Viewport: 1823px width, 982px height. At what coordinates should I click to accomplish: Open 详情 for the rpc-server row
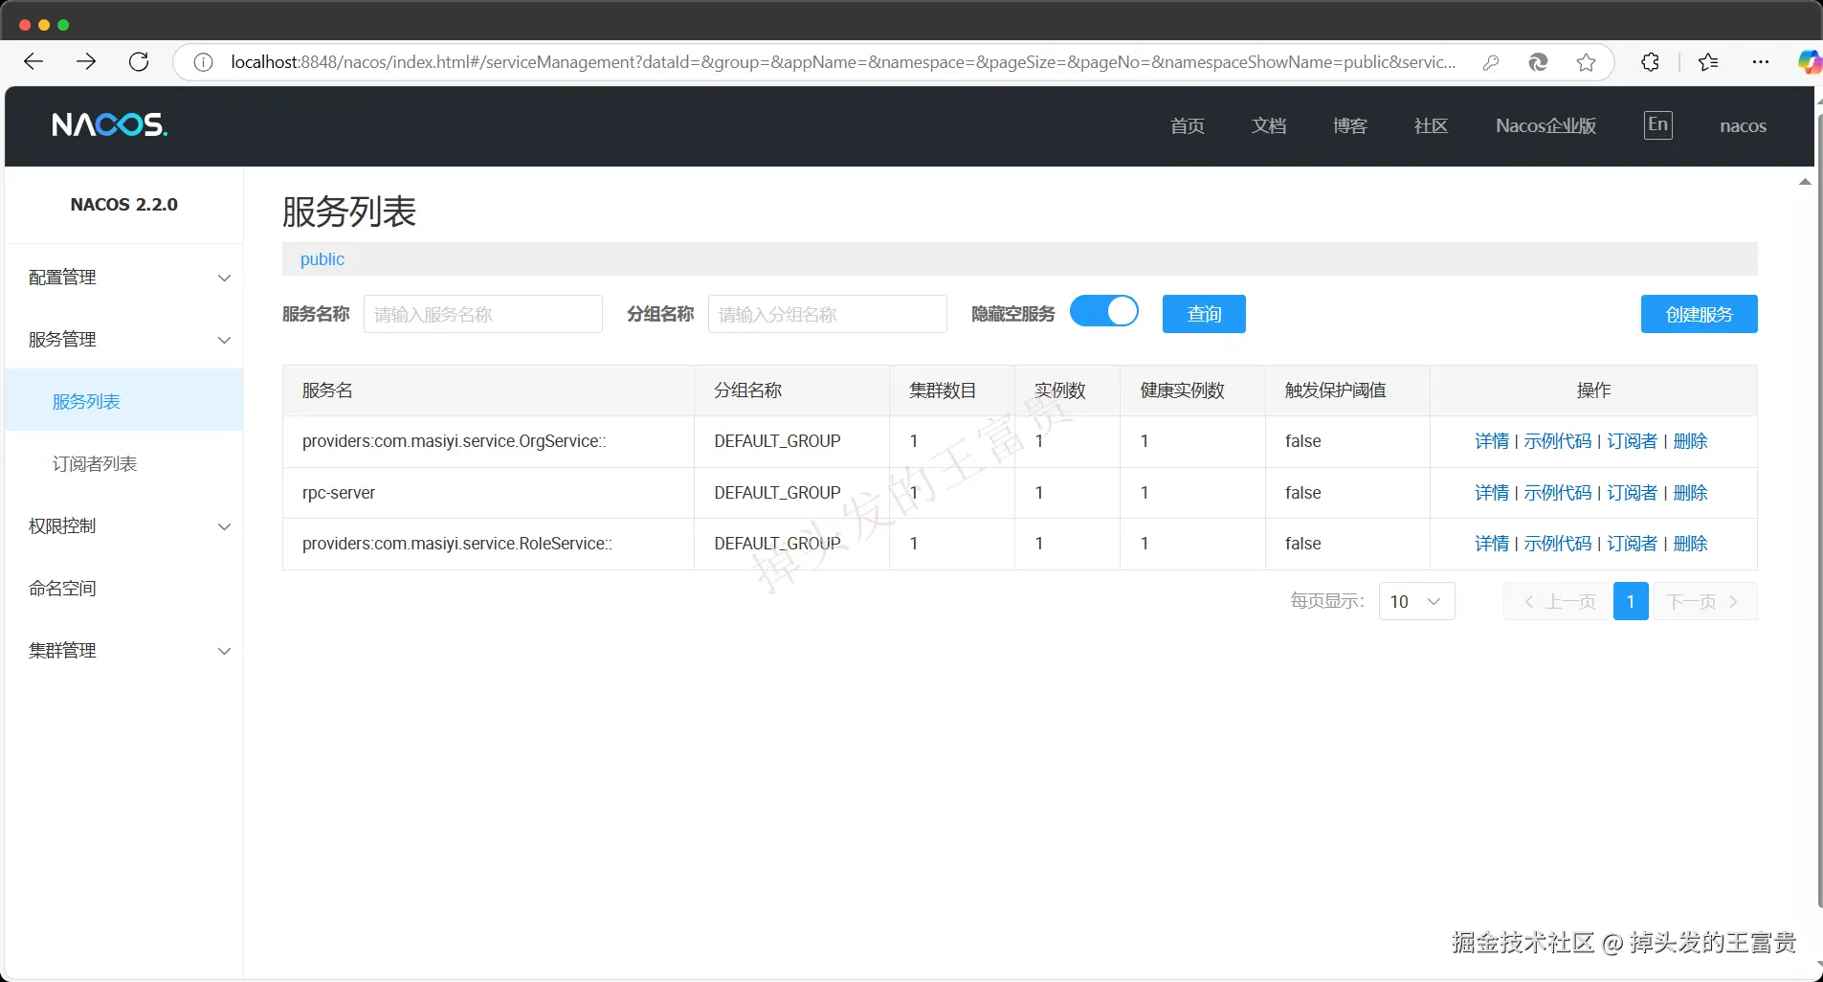coord(1492,493)
